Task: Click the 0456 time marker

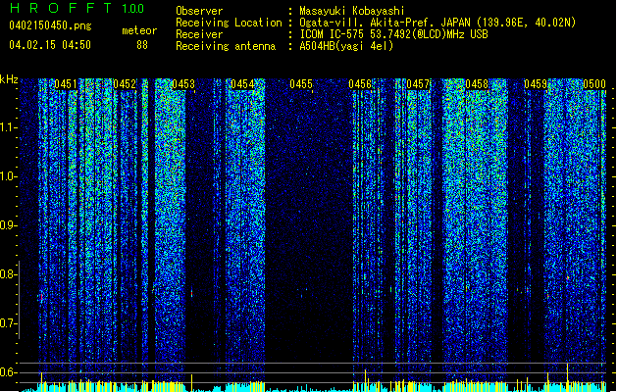Action: (360, 84)
